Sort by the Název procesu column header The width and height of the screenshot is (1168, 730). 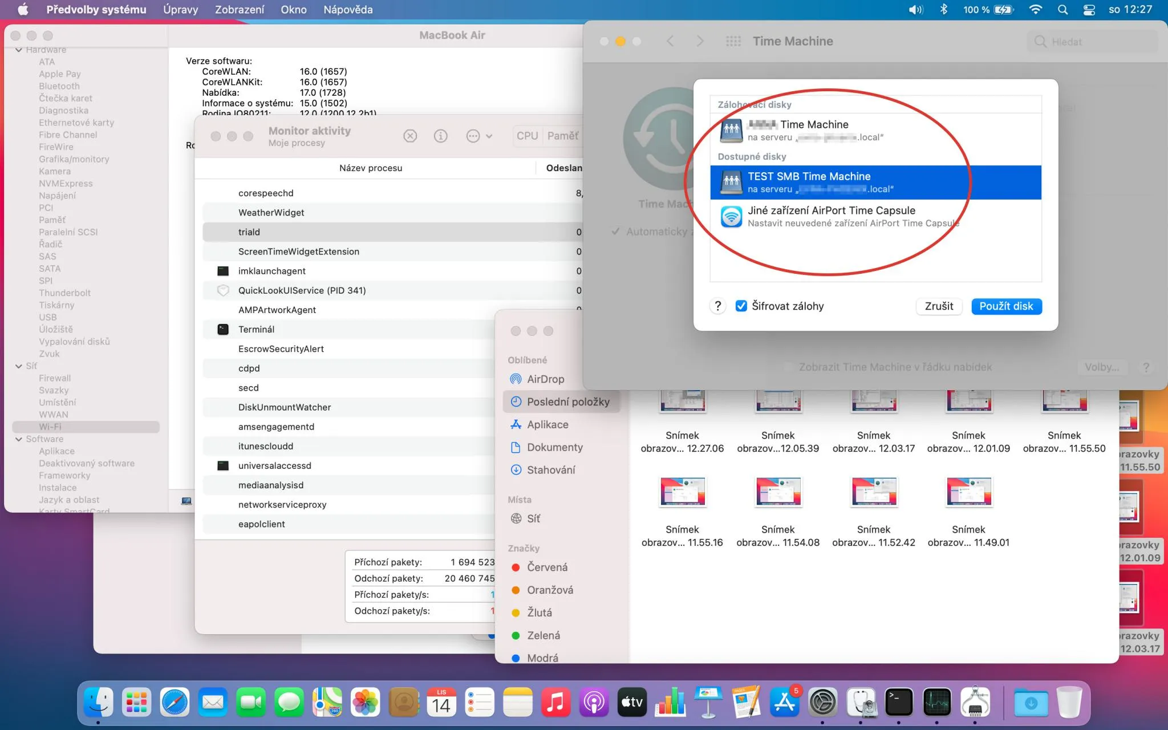pos(371,168)
